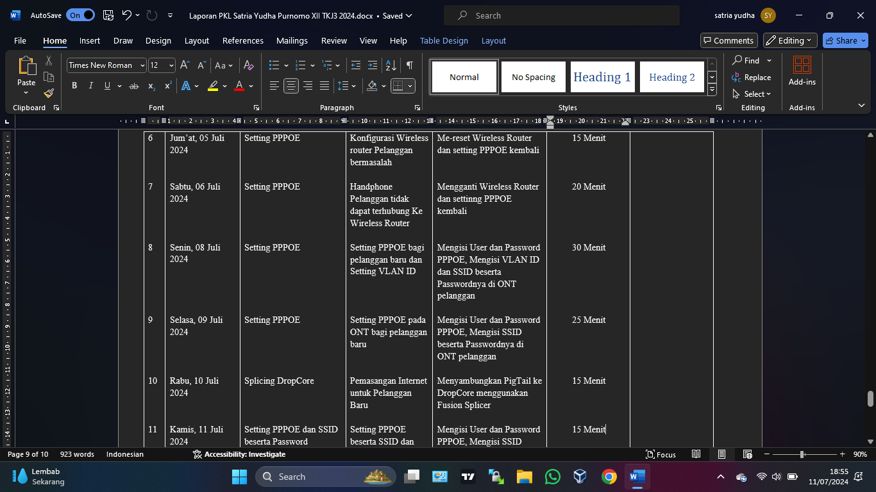Open Clipboard pane dialog launcher

tap(56, 108)
